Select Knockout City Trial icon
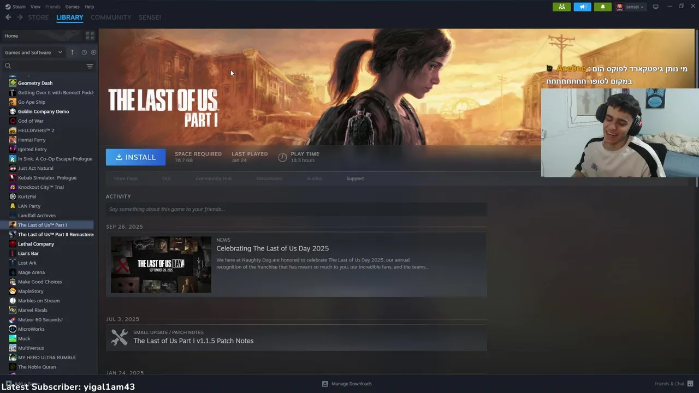The width and height of the screenshot is (699, 393). [x=13, y=187]
